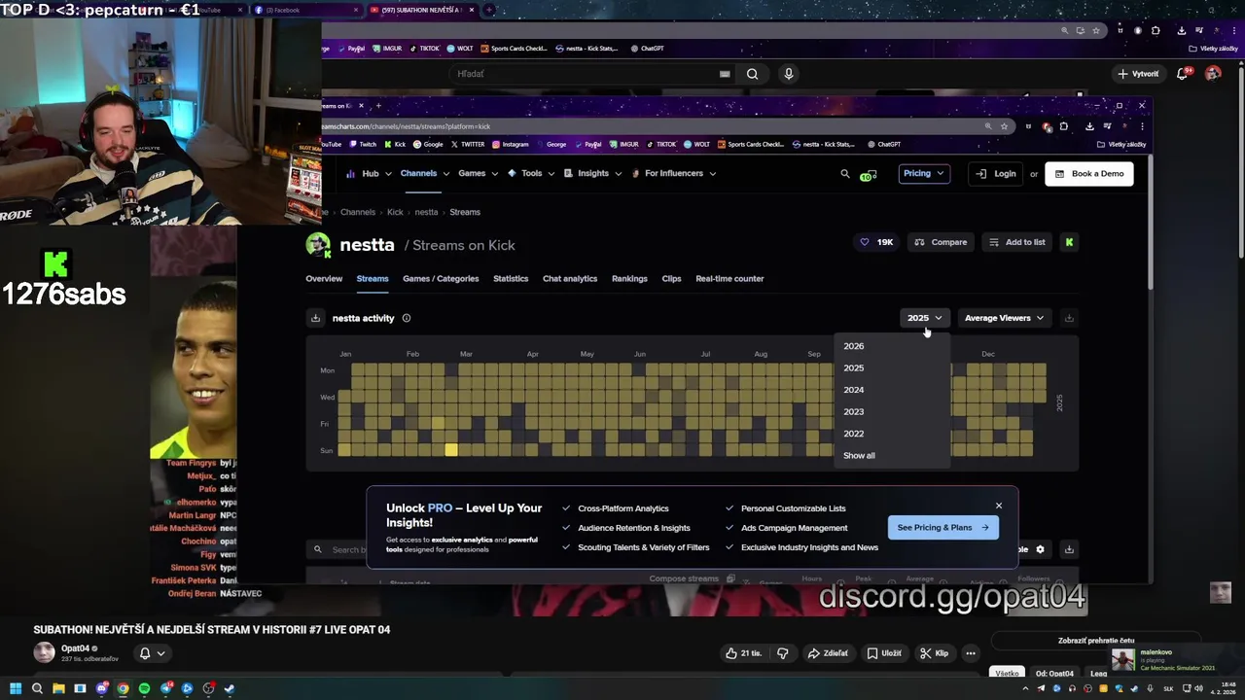This screenshot has width=1245, height=700.
Task: Switch to the Chat analytics tab
Action: 570,279
